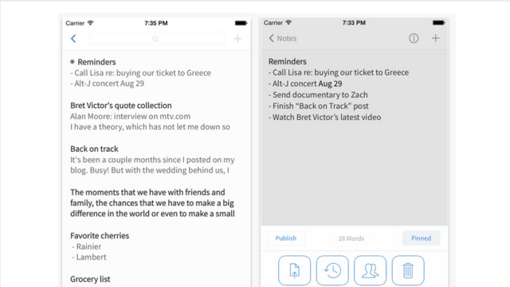Tap the blue back arrow in notes list
Screen dimensions: 510x287
pos(73,39)
